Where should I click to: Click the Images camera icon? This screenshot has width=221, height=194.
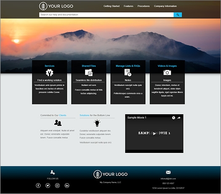point(167,73)
